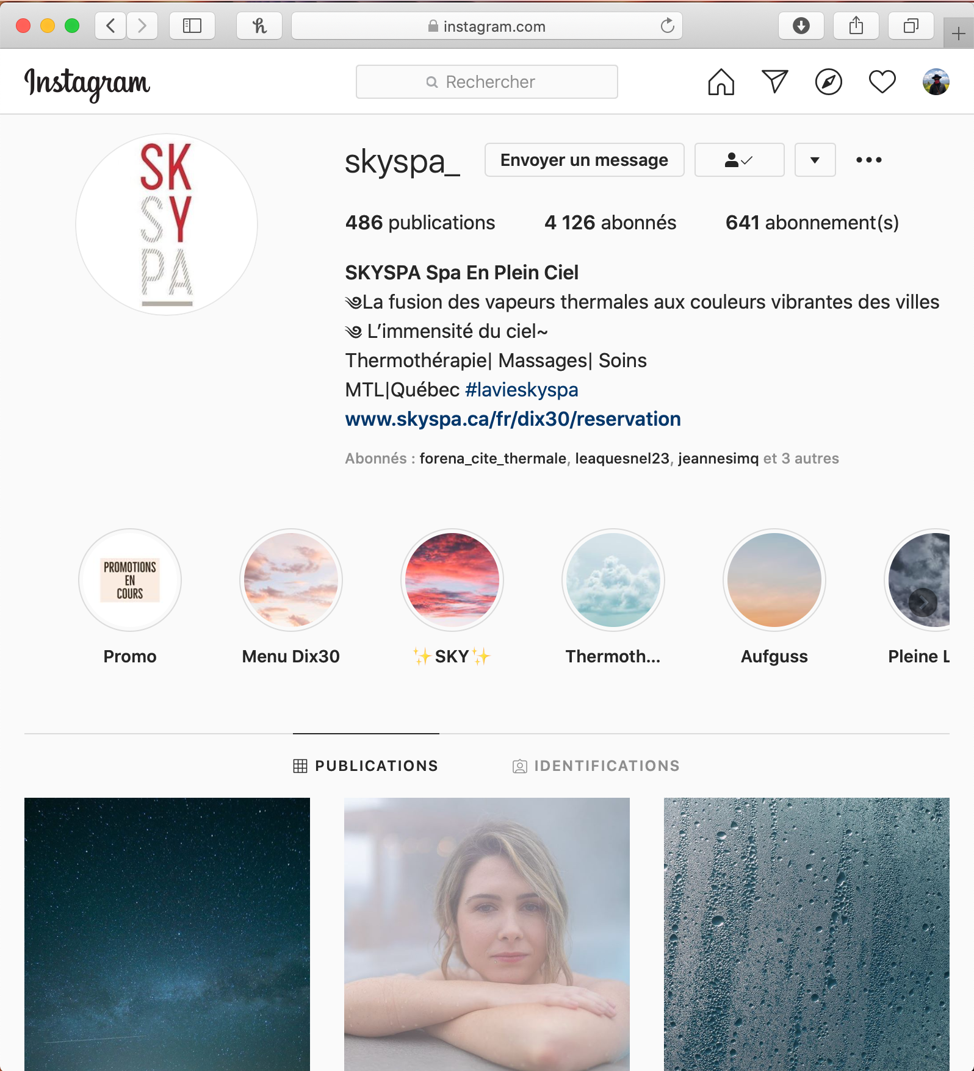Toggle following status for skyspa_
This screenshot has width=974, height=1071.
click(739, 160)
